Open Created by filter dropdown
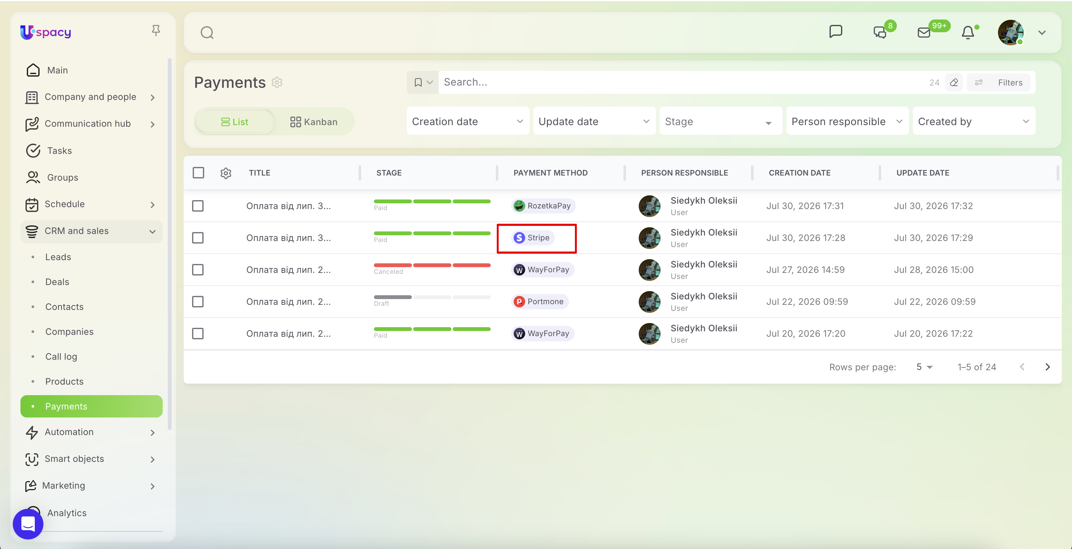This screenshot has width=1072, height=549. click(974, 121)
